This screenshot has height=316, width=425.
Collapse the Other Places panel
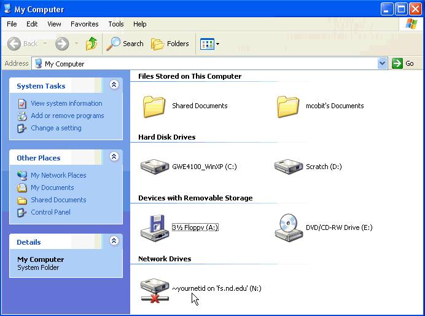(114, 157)
